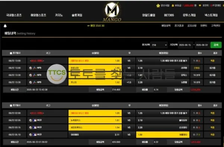The image size is (224, 147).
Task: Click the yellow star icon in top bar
Action: (x=158, y=6)
